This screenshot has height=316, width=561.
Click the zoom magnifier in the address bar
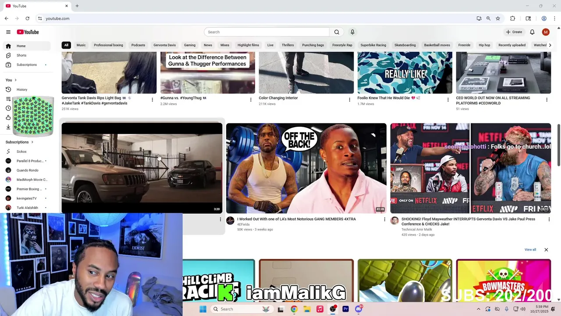tap(488, 18)
